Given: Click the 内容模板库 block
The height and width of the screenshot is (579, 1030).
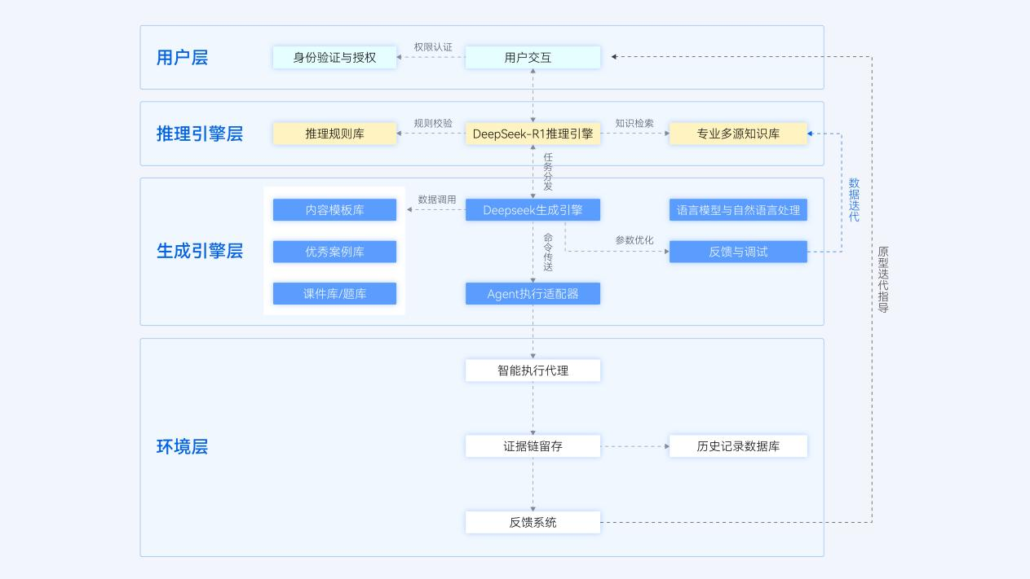Looking at the screenshot, I should pyautogui.click(x=334, y=210).
